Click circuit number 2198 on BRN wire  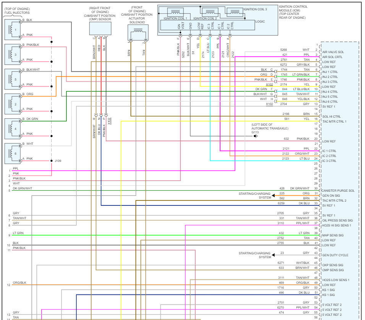[286, 114]
